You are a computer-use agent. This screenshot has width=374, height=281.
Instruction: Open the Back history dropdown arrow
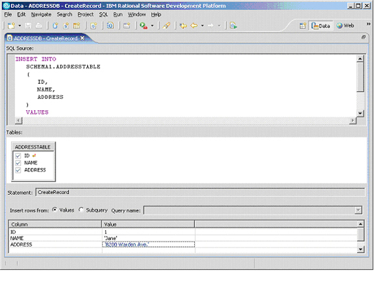[202, 25]
